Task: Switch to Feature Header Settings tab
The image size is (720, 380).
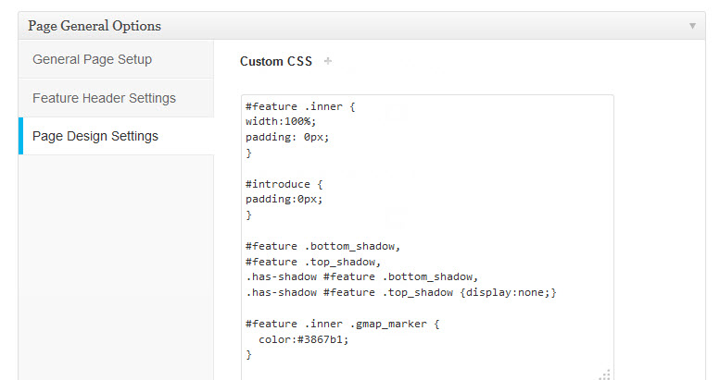Action: 104,98
